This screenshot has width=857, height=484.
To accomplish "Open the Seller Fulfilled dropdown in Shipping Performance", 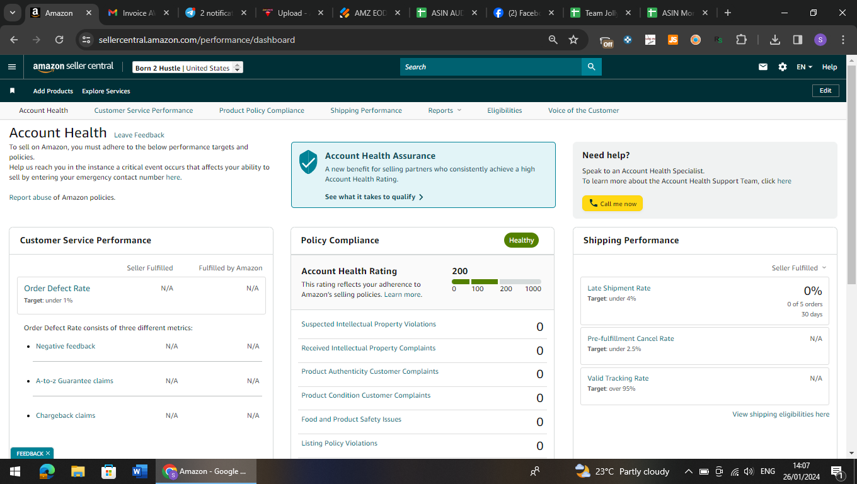I will coord(799,268).
